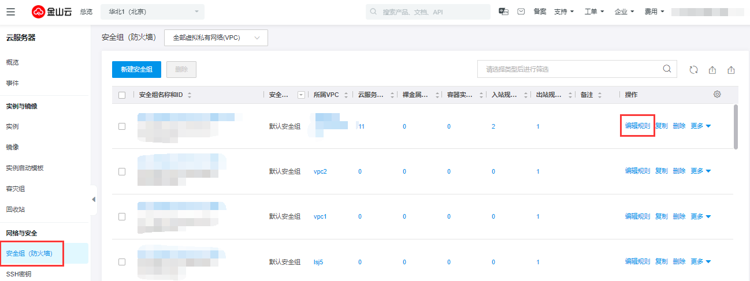This screenshot has width=750, height=281.
Task: Click 编辑规则 in the first row
Action: (637, 126)
